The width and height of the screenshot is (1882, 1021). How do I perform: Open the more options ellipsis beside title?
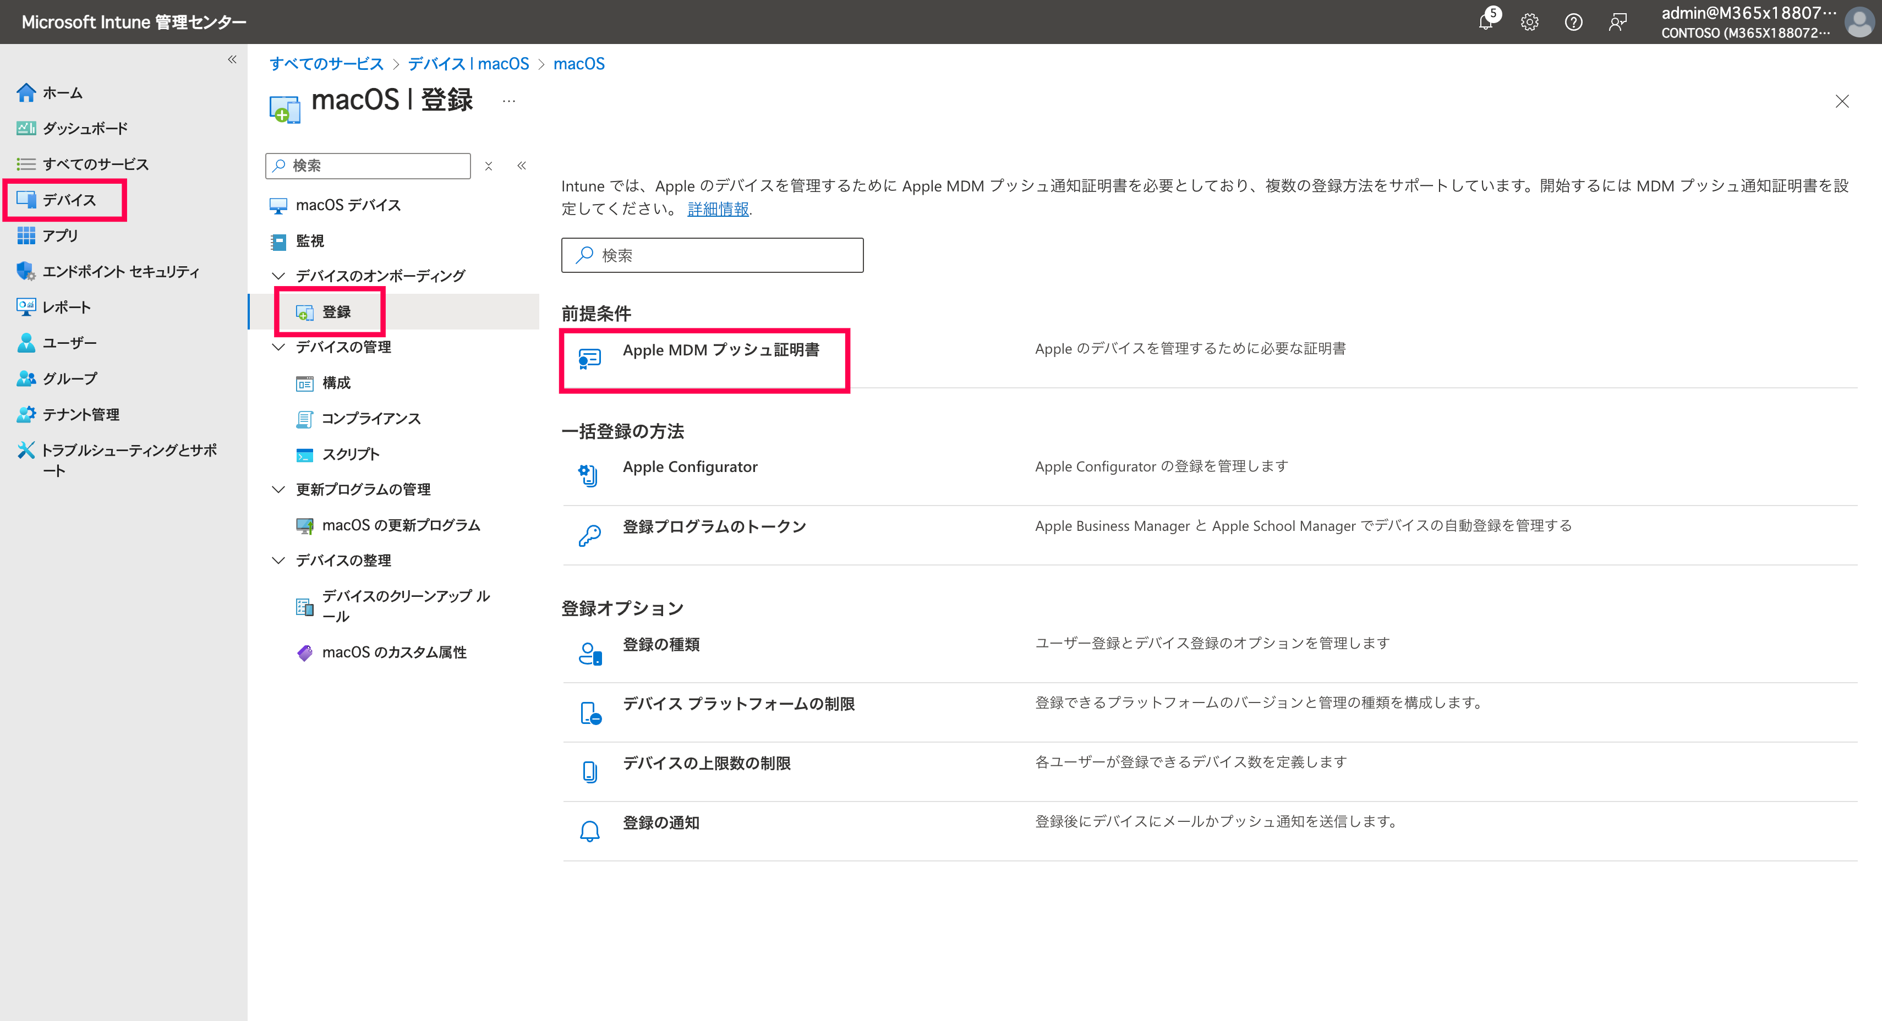point(508,101)
